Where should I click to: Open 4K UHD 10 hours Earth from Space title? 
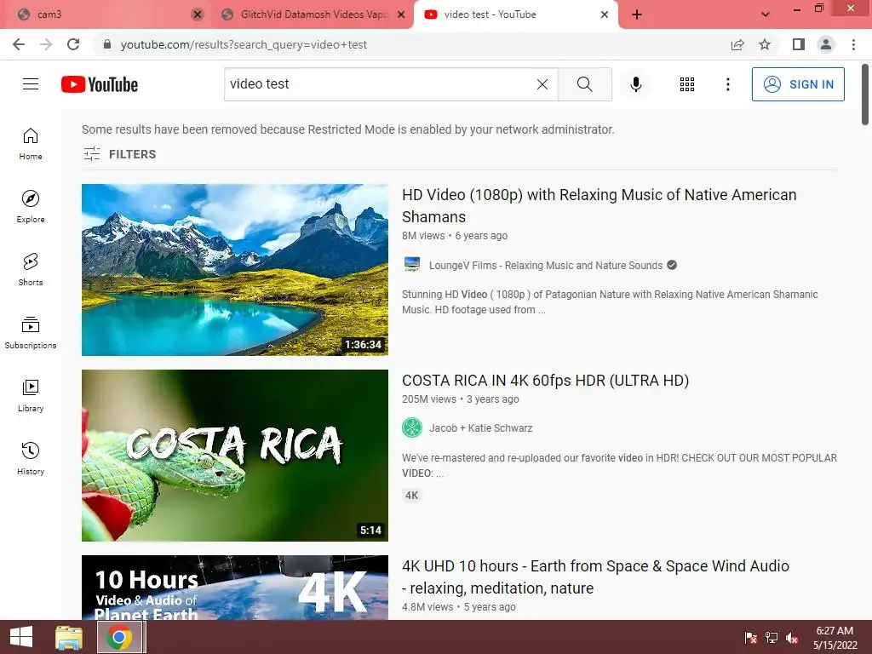(x=595, y=577)
